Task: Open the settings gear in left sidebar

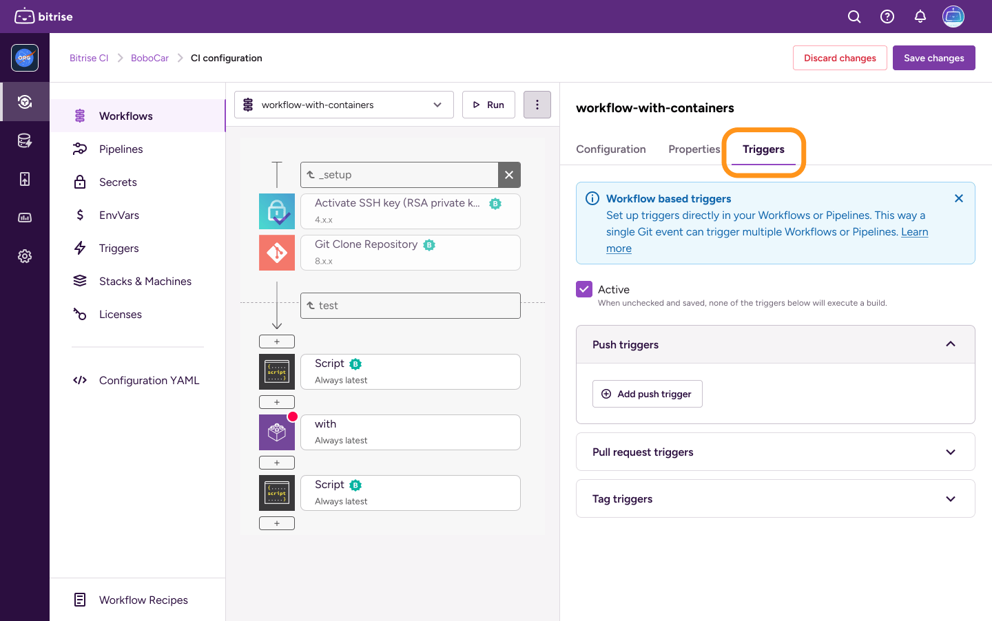Action: tap(25, 256)
